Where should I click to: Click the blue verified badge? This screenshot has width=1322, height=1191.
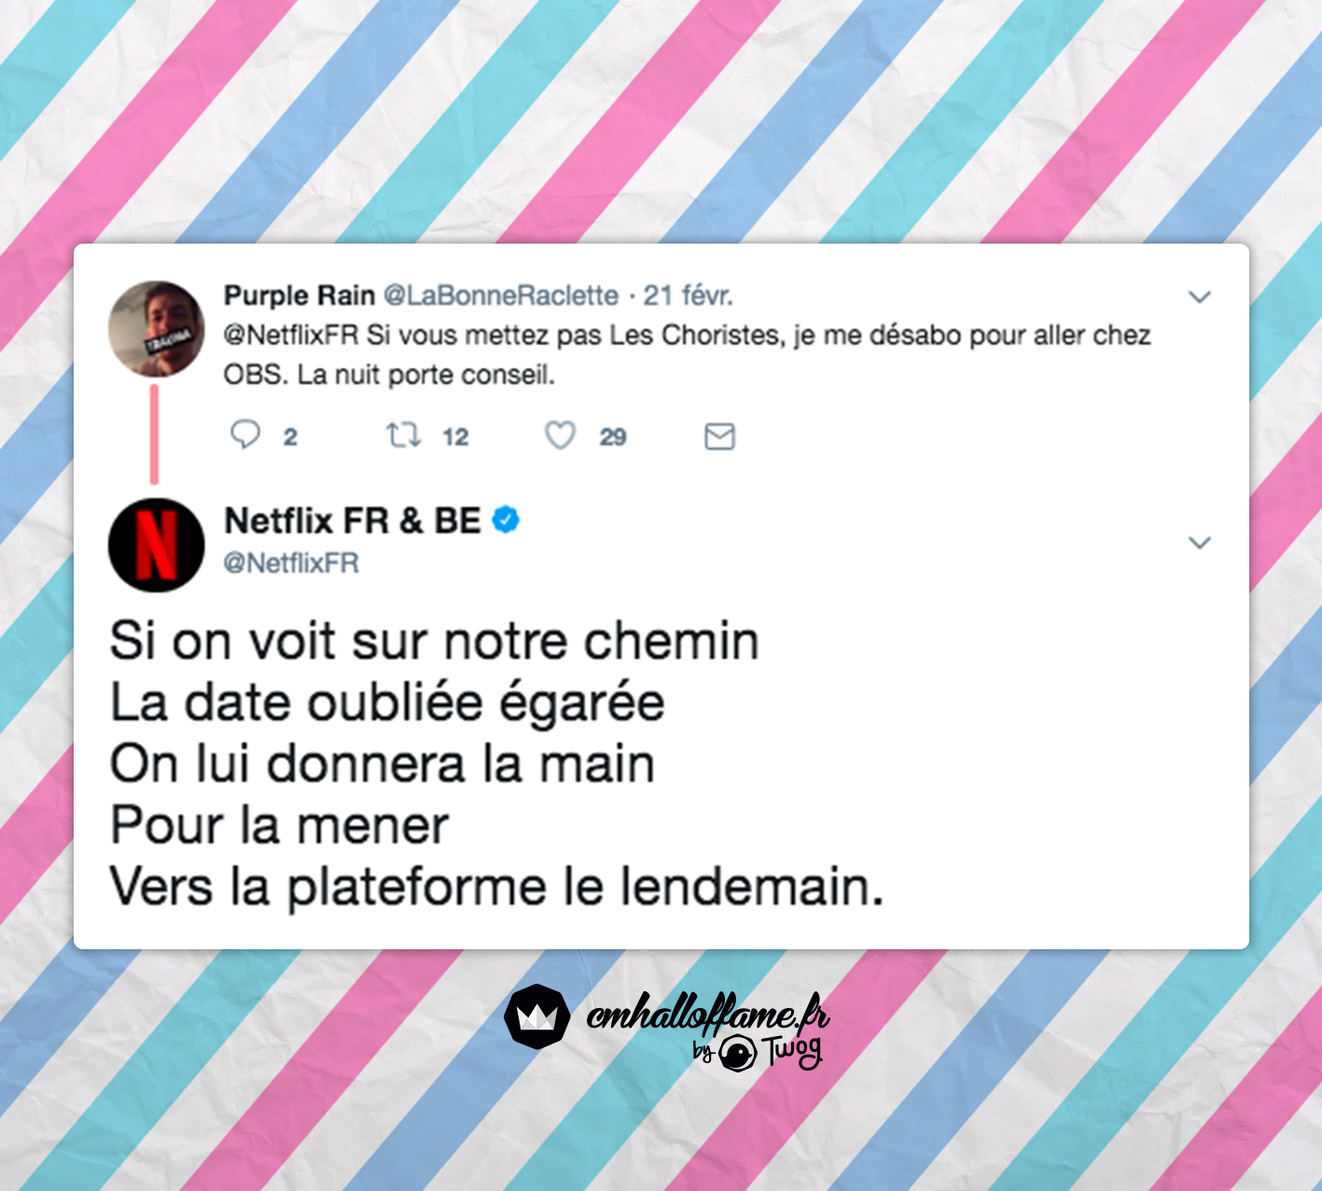506,520
